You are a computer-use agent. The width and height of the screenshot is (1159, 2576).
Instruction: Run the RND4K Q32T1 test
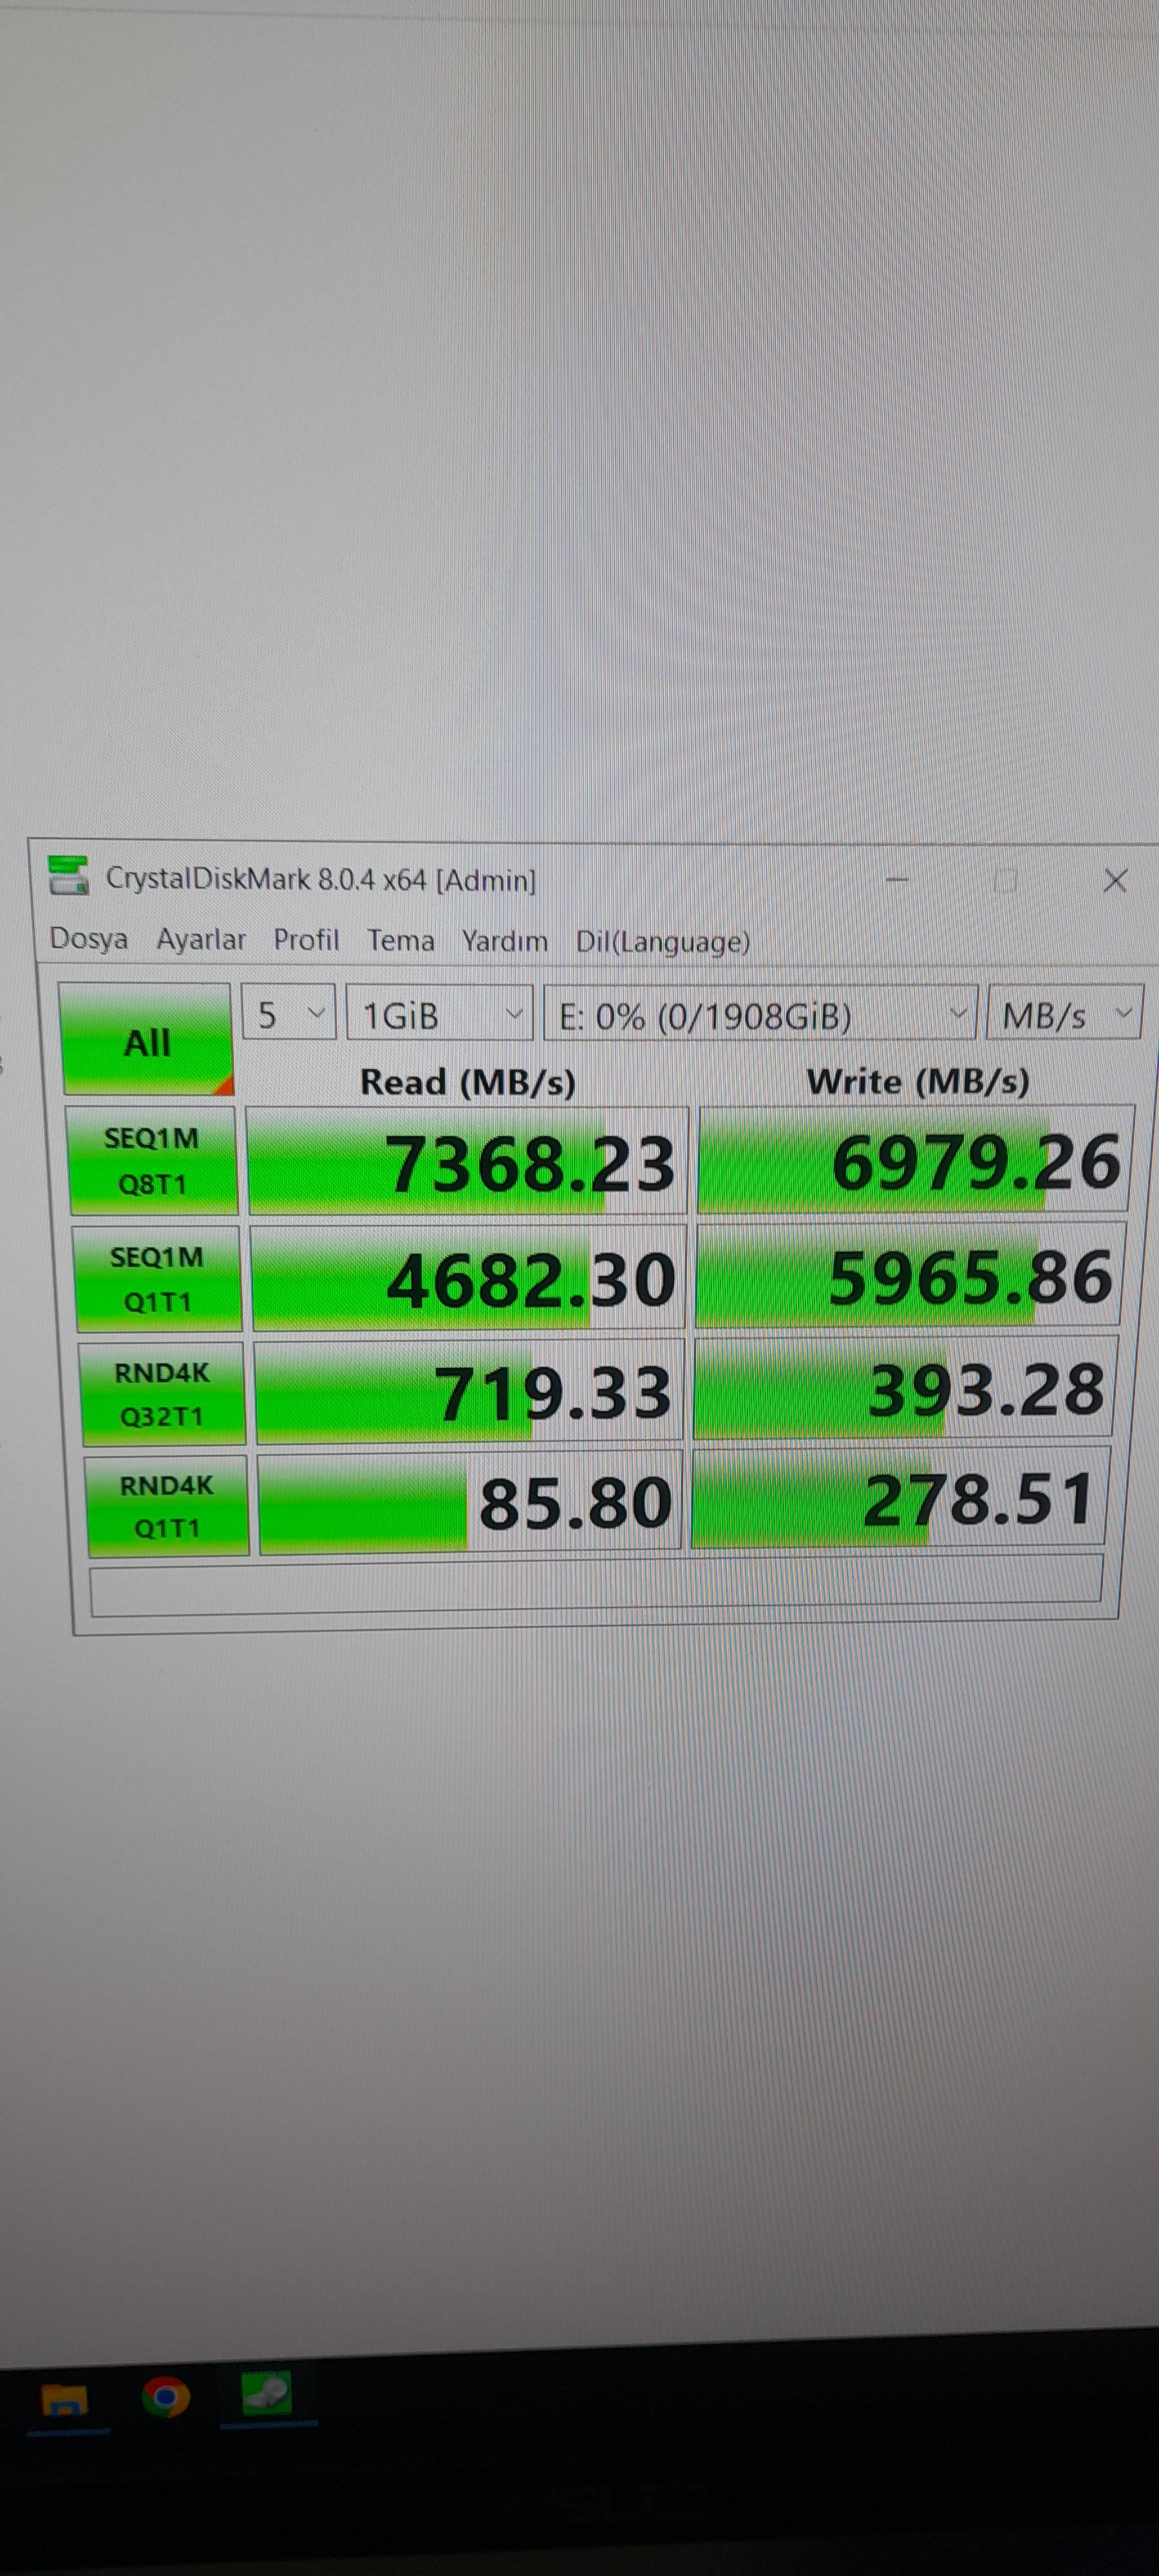pyautogui.click(x=162, y=1394)
